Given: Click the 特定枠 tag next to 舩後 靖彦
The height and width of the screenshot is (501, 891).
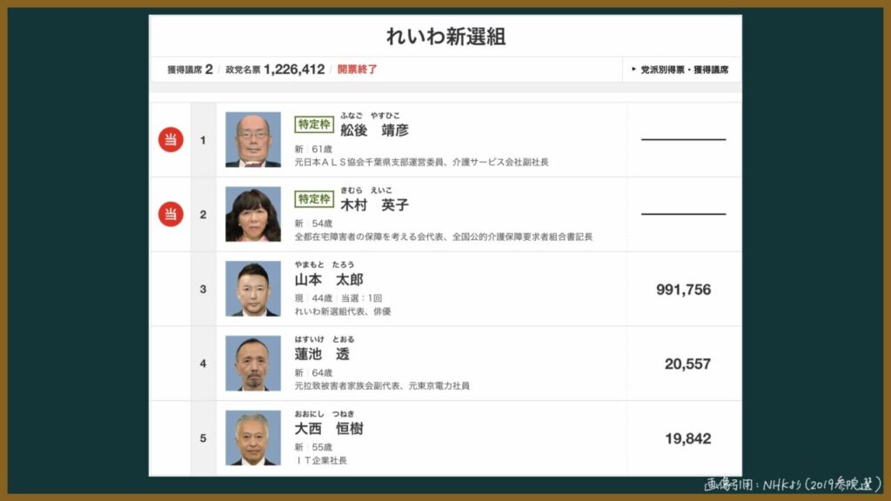Looking at the screenshot, I should (x=314, y=124).
